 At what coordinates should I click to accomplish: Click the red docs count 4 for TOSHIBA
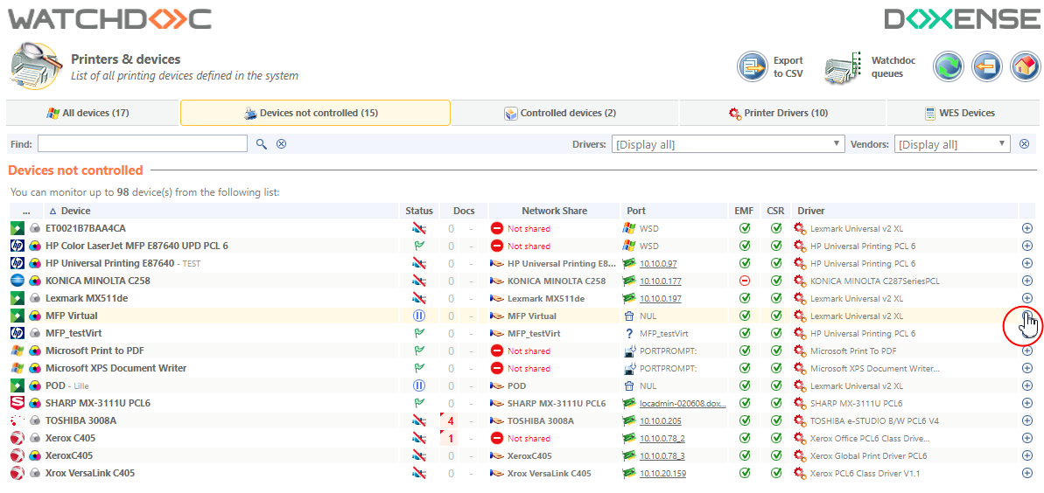[x=451, y=421]
